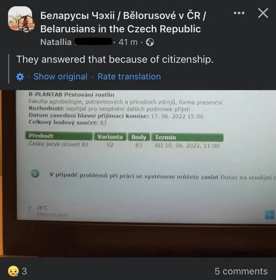Screen dimensions: 276x280
Task: Open the attached photo of the admission decision
Action: tap(138, 173)
